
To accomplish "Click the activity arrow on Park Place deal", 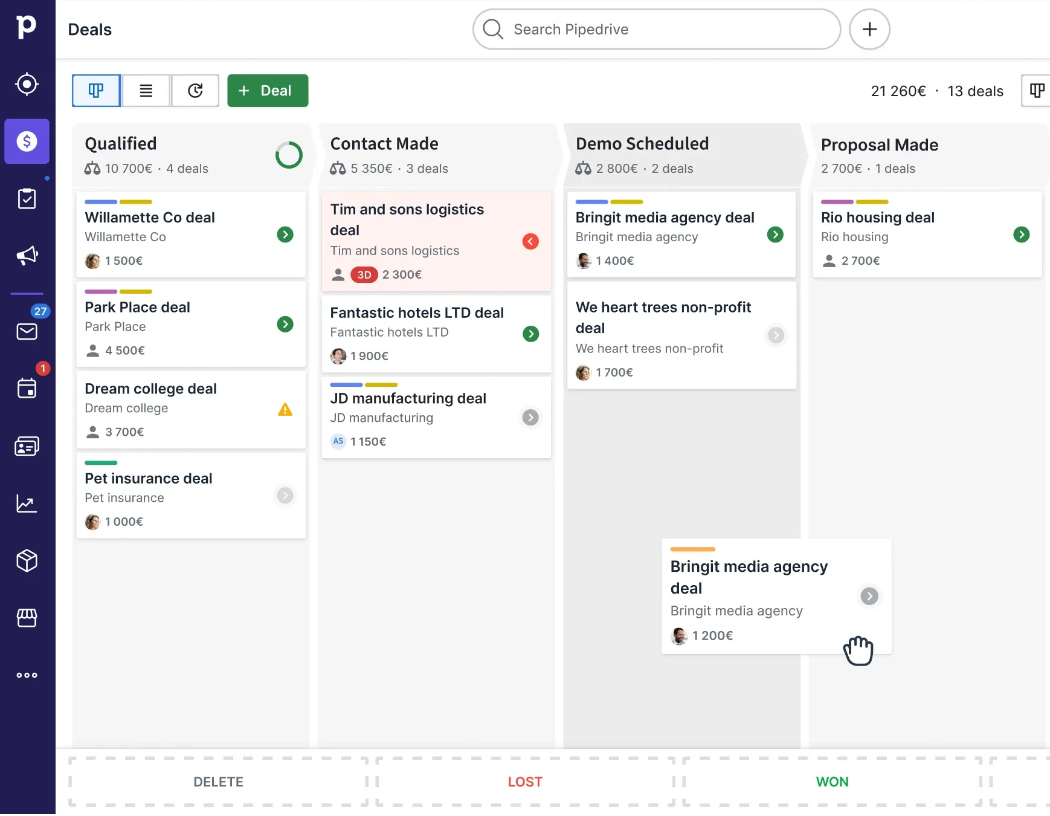I will click(x=285, y=325).
